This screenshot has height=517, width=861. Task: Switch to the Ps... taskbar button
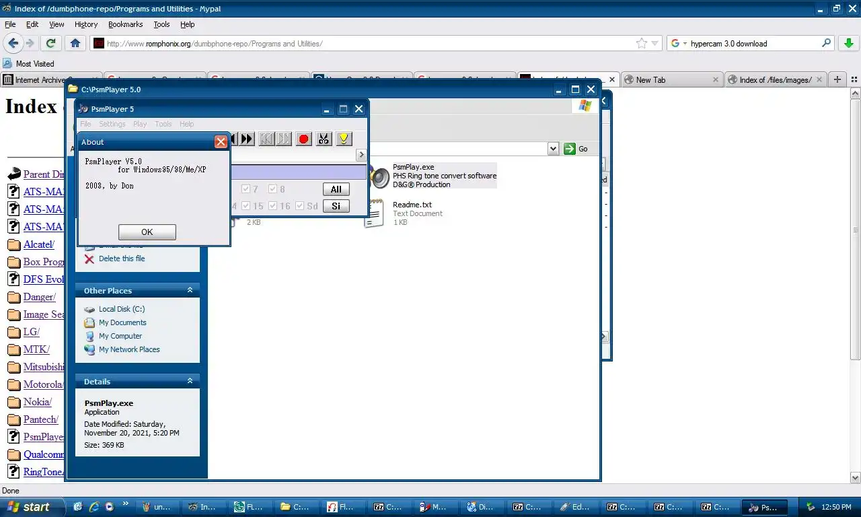764,507
